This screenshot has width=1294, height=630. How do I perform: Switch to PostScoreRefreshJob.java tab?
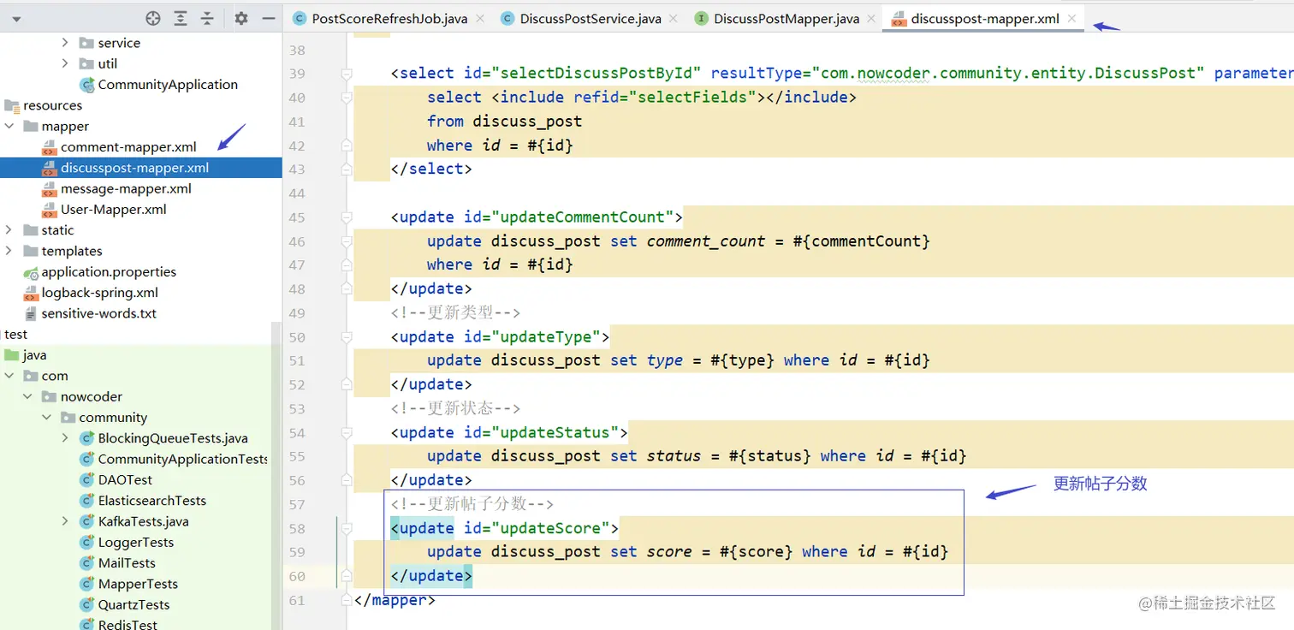[389, 18]
